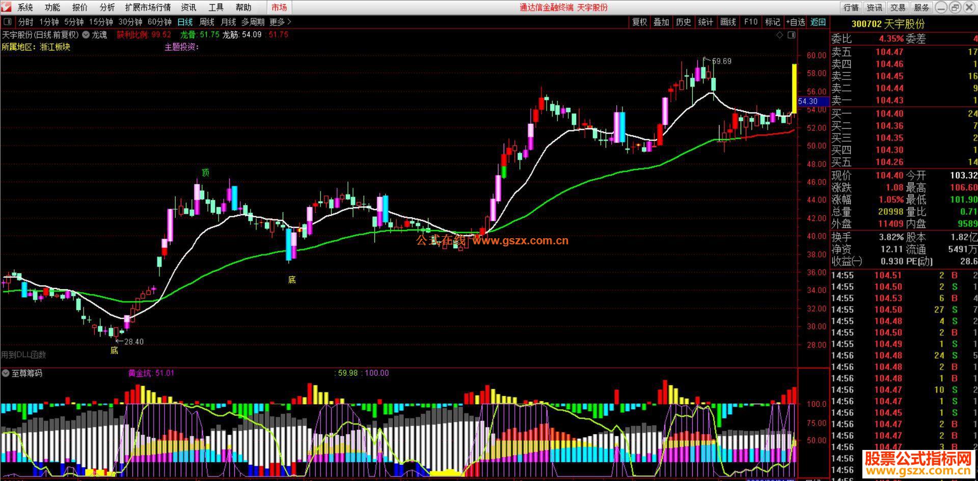Open the 帮助 menu
The width and height of the screenshot is (978, 481).
(243, 7)
